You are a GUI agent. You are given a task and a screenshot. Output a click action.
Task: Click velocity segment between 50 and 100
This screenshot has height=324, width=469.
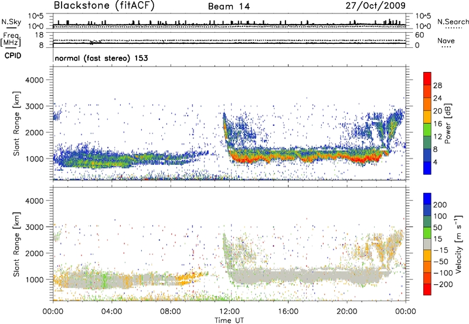pyautogui.click(x=427, y=222)
